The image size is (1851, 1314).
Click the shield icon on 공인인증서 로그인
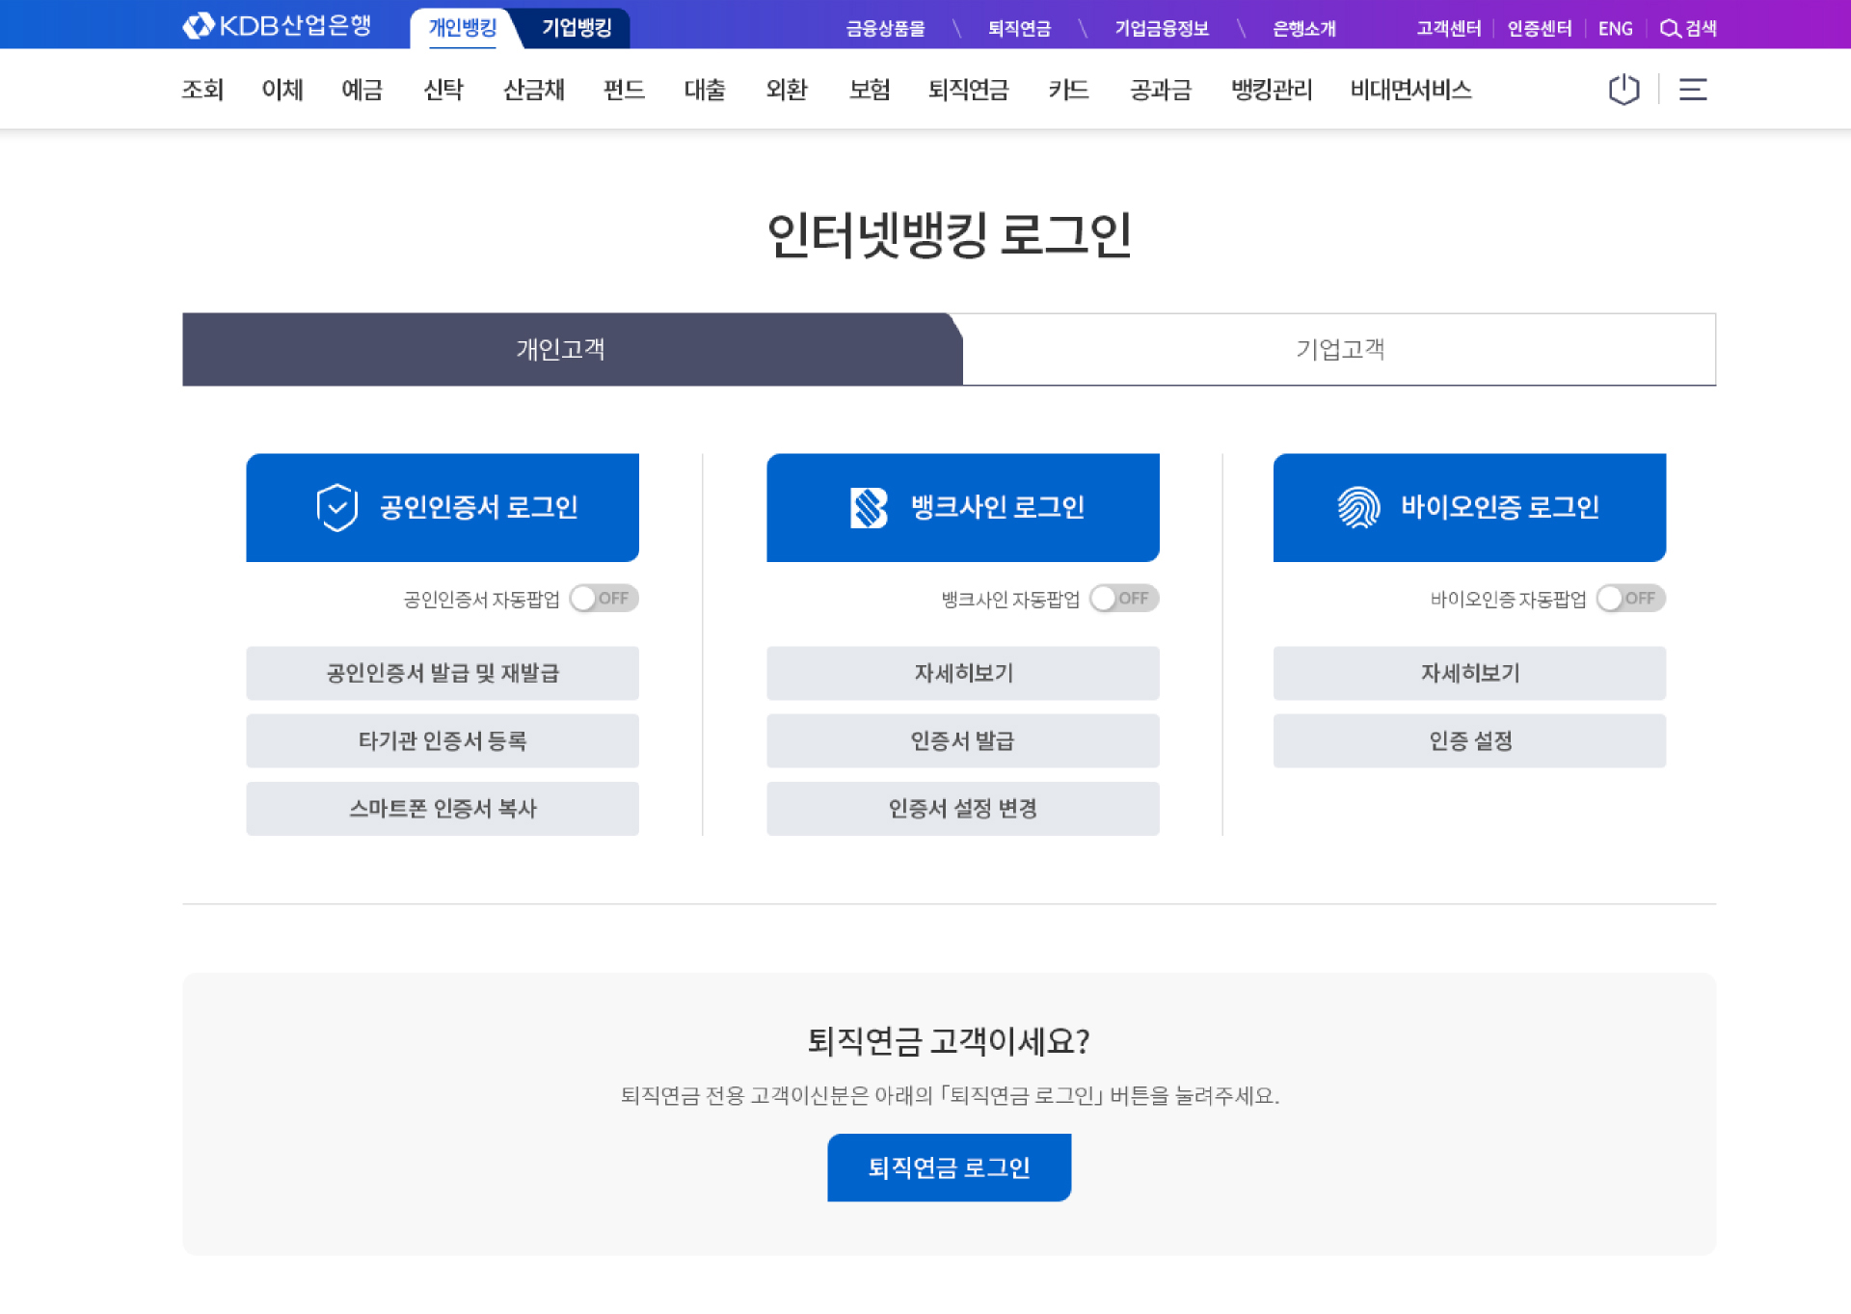[337, 507]
